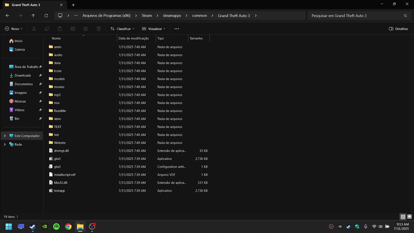Image resolution: width=414 pixels, height=233 pixels.
Task: Click the Cut scissors icon
Action: [34, 29]
